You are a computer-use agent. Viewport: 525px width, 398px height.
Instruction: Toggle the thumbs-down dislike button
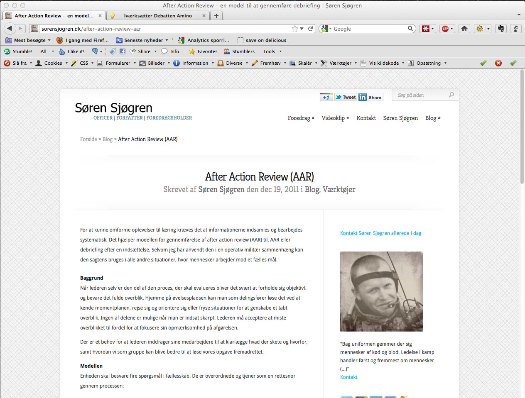pyautogui.click(x=95, y=51)
